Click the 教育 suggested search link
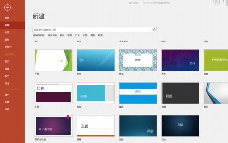This screenshot has width=228, height=143. 70,35
